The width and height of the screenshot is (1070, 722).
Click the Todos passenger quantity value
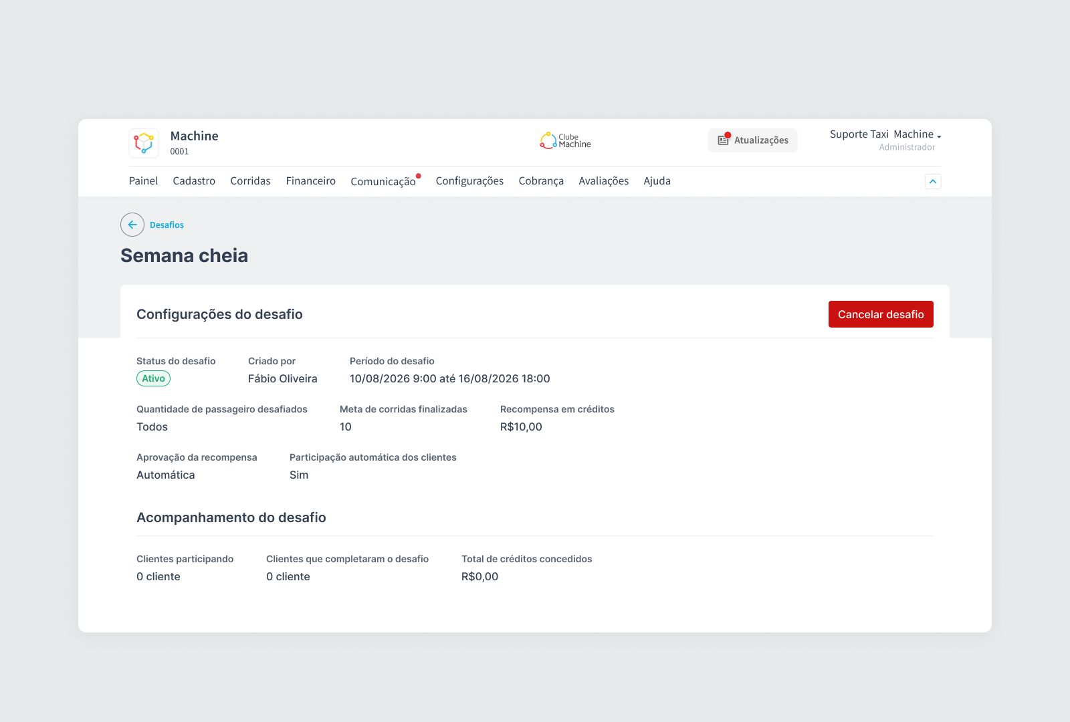[152, 427]
